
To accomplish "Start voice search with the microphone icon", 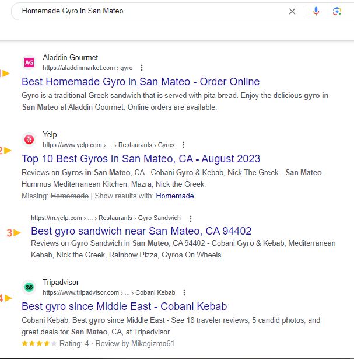I will [x=316, y=11].
